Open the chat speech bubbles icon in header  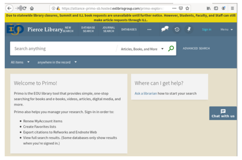(x=165, y=29)
